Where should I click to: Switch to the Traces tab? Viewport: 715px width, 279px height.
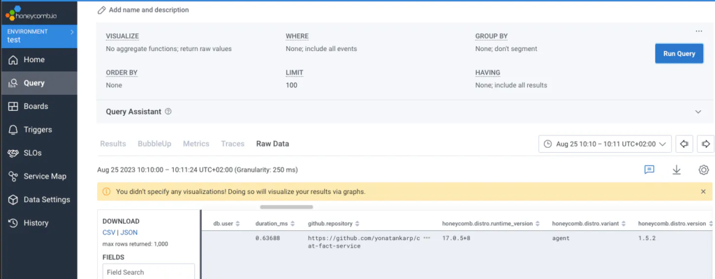coord(233,144)
